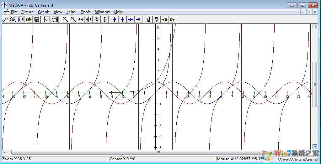
Task: Zoom in with the magnifier plus icon
Action: pos(65,19)
